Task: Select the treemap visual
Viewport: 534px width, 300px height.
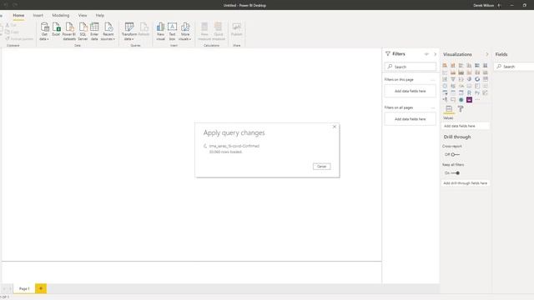Action: pos(486,79)
